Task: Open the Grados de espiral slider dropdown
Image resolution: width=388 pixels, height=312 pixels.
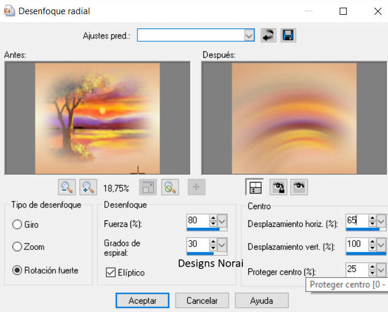Action: [222, 245]
